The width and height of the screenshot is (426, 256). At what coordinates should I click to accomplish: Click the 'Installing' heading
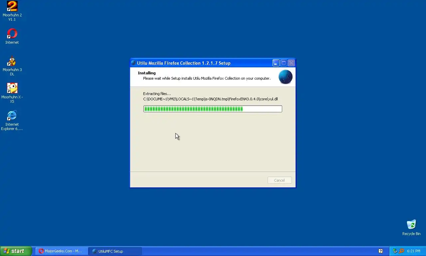click(x=147, y=73)
